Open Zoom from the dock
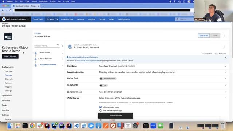233x131 pixels. (x=153, y=126)
